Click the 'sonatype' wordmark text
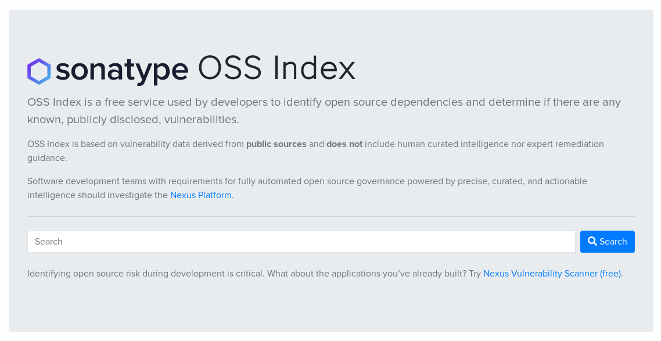Image resolution: width=661 pixels, height=341 pixels. click(122, 71)
